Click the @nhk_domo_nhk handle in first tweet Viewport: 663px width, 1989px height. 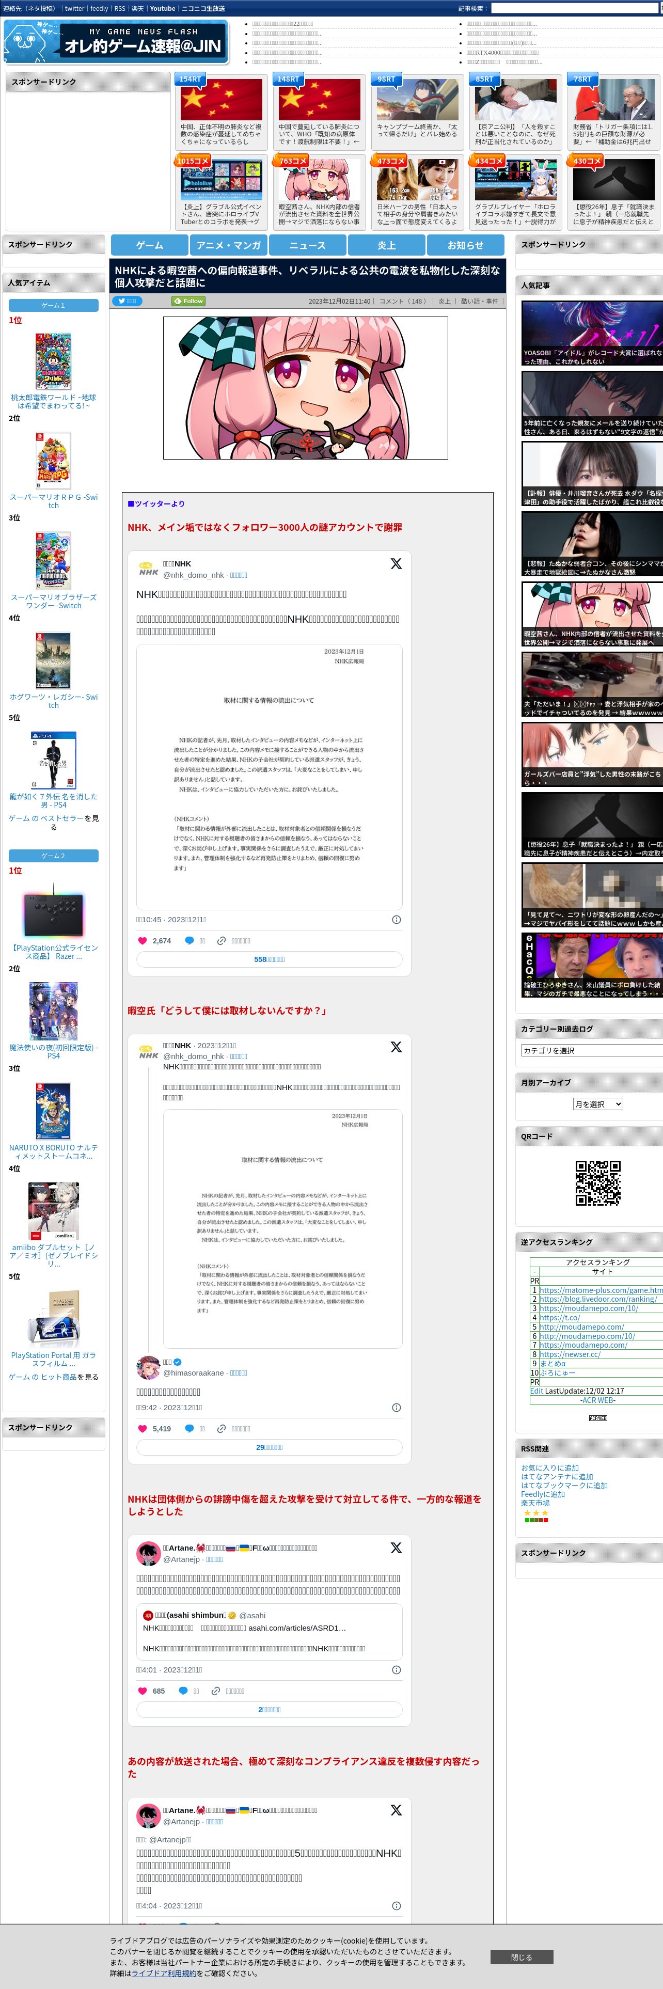(x=193, y=575)
